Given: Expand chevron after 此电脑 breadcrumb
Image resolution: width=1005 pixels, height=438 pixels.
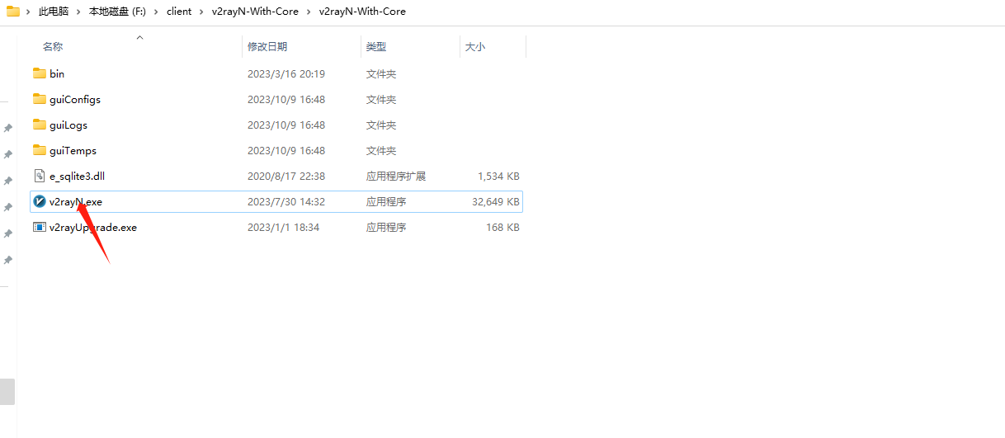Looking at the screenshot, I should click(x=78, y=12).
